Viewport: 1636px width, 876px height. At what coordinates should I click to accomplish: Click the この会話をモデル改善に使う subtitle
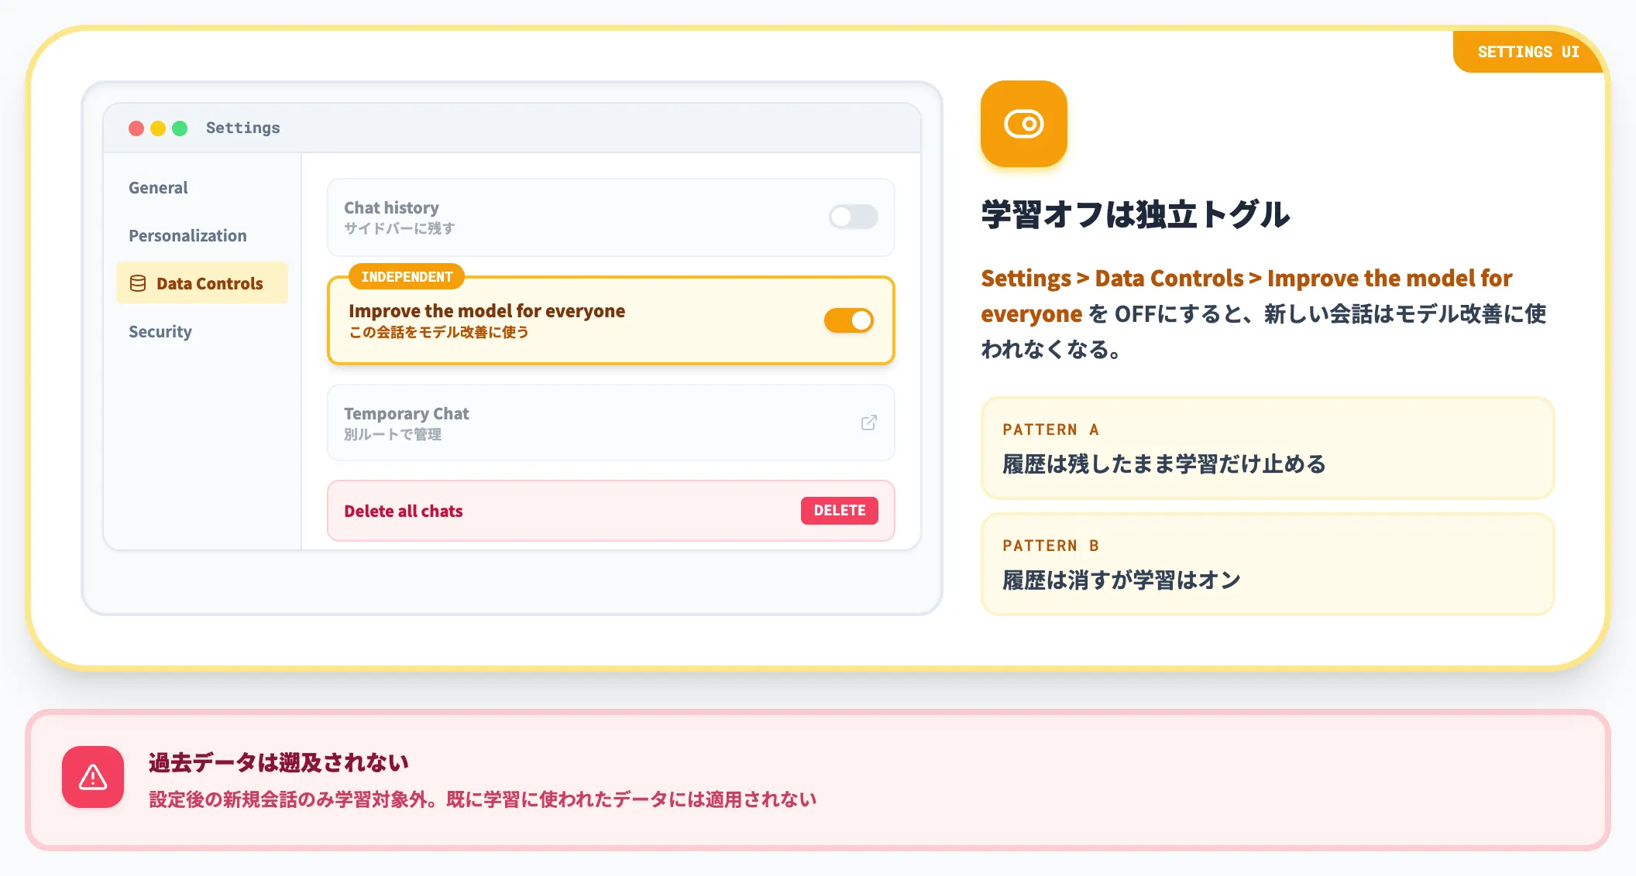coord(438,332)
